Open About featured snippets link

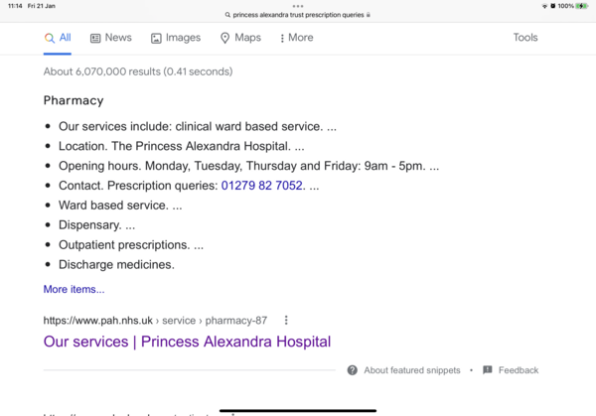pos(412,370)
